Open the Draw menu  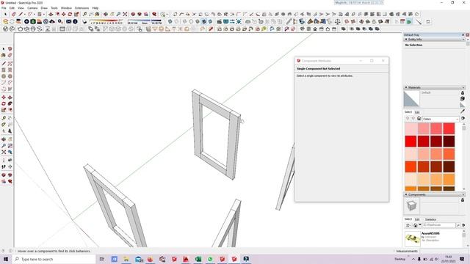click(x=44, y=8)
